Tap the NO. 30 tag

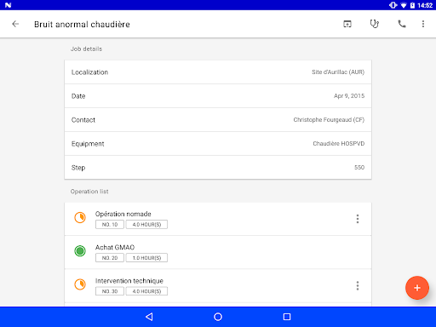[110, 291]
